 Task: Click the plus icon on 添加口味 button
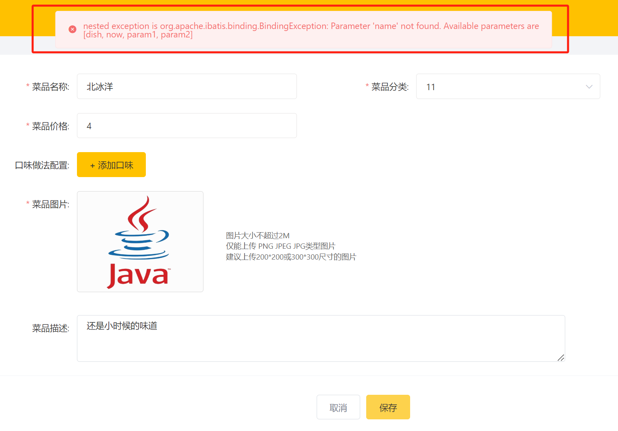(x=92, y=165)
